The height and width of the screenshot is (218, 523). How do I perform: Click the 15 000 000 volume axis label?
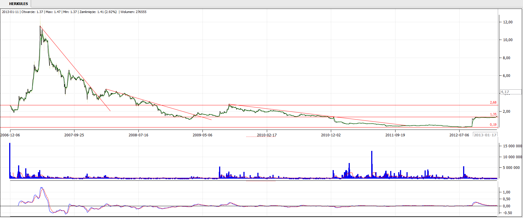click(x=512, y=146)
